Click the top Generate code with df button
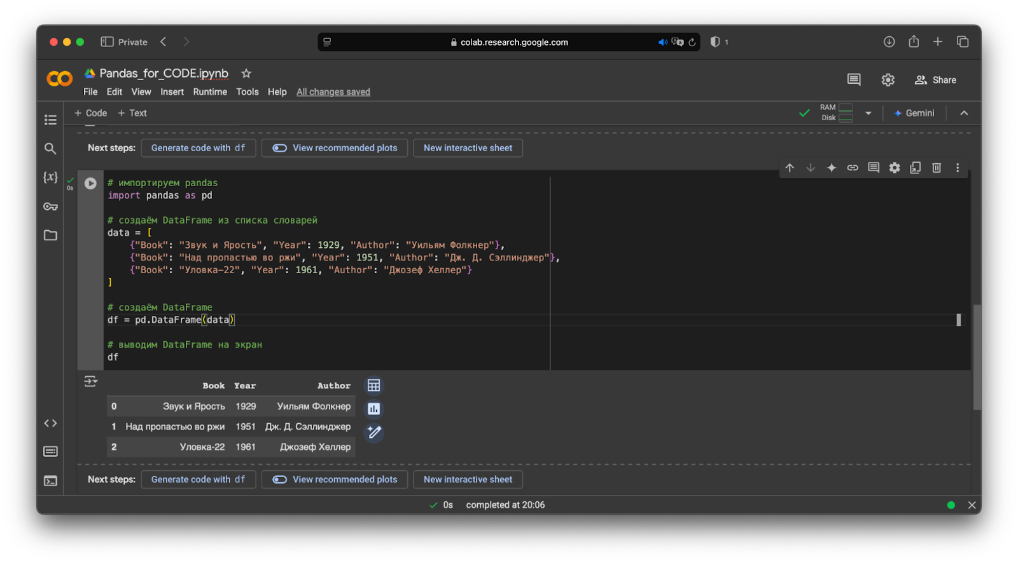The width and height of the screenshot is (1018, 563). click(x=198, y=148)
